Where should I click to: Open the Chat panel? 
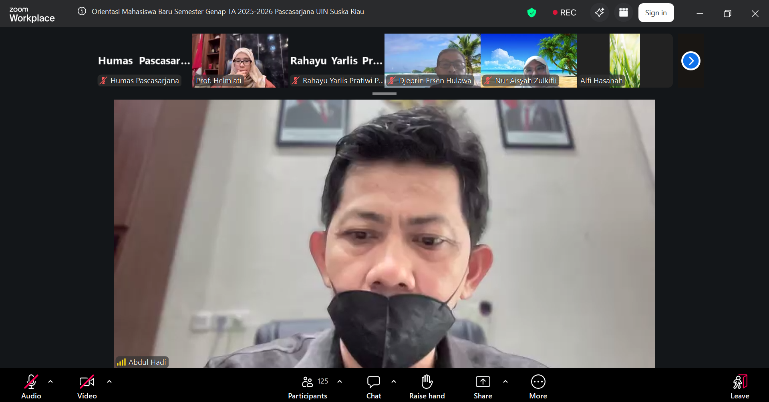[373, 386]
